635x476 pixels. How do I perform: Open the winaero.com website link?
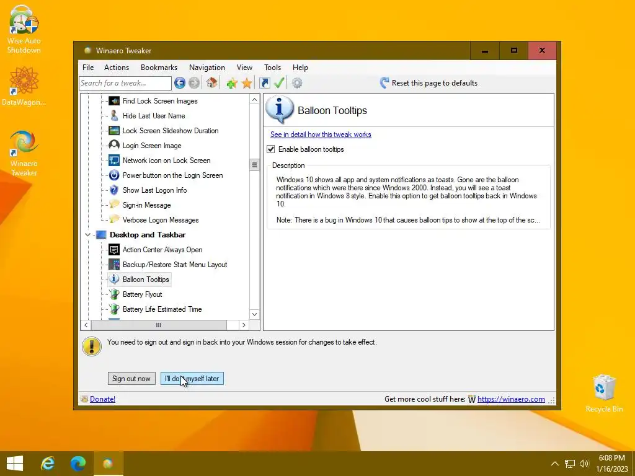coord(511,399)
